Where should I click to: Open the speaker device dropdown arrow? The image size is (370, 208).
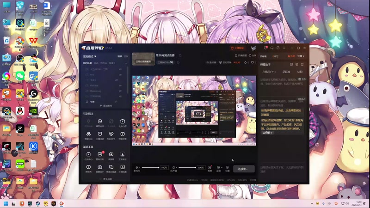177,168
